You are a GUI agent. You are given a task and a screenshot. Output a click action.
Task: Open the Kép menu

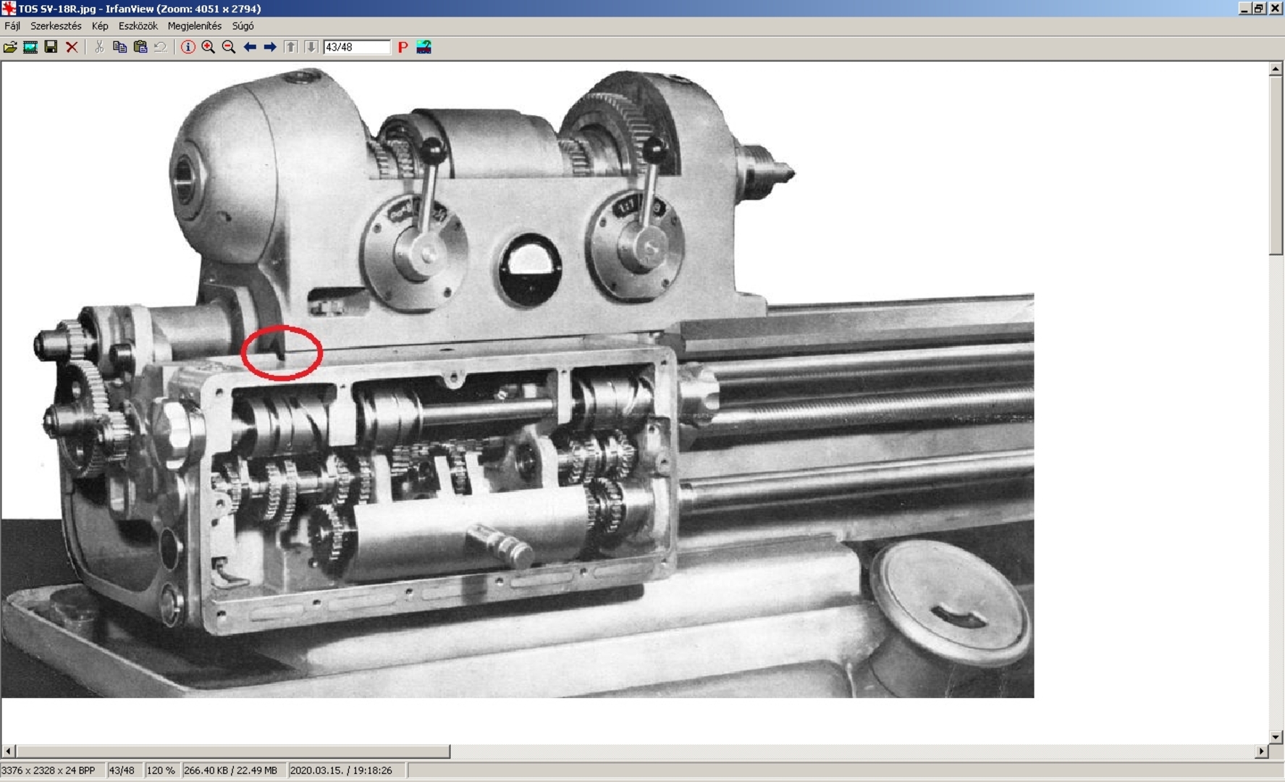click(x=100, y=26)
